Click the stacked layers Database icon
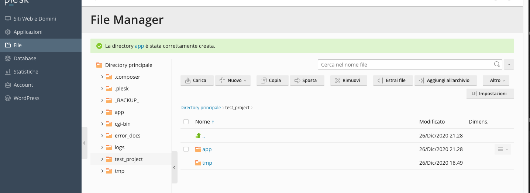The height and width of the screenshot is (193, 530). tap(7, 58)
